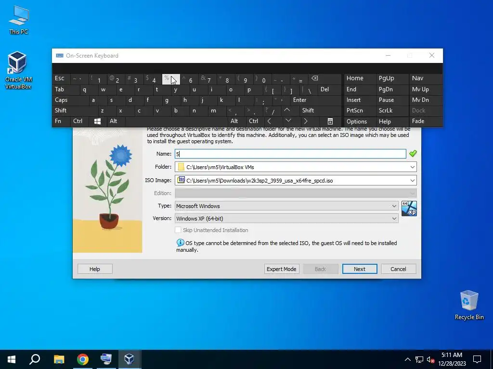Toggle the ScrLk key on On-Screen Keyboard
The height and width of the screenshot is (369, 493).
tap(391, 111)
